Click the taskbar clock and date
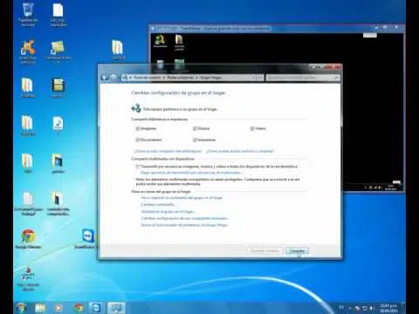 pos(388,308)
